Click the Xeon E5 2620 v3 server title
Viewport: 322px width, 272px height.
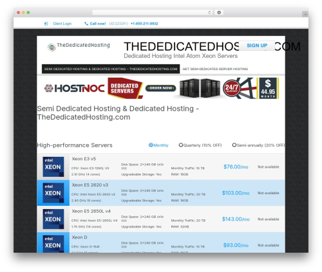(x=90, y=185)
